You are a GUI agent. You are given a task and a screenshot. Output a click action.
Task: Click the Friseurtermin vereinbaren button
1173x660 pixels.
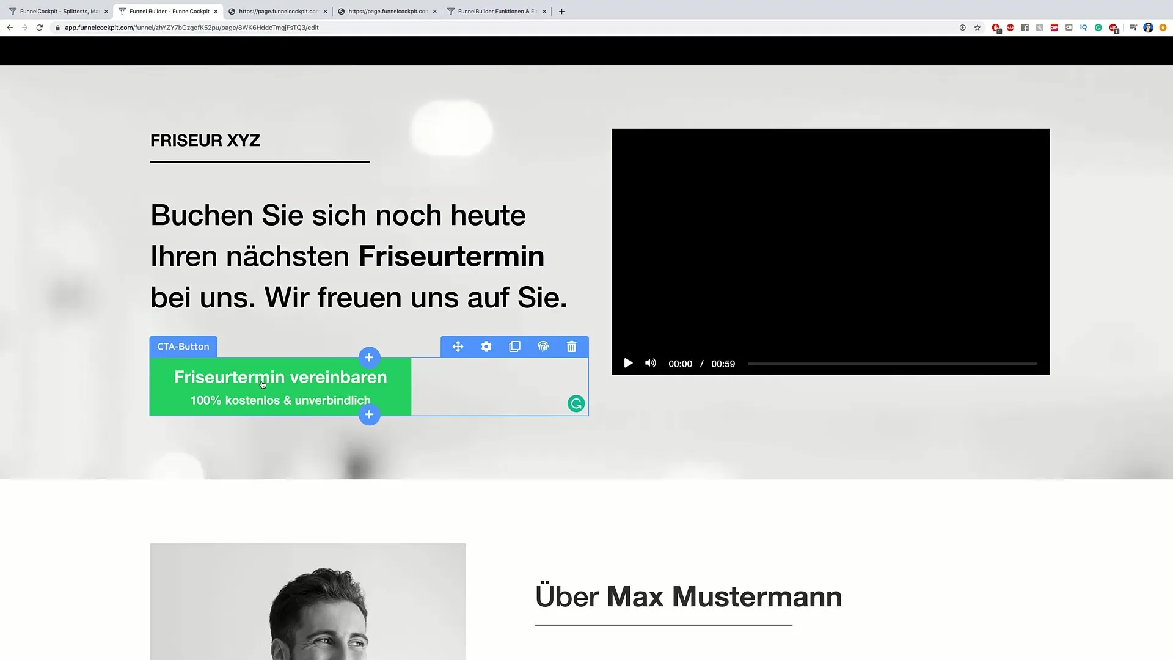click(x=280, y=387)
